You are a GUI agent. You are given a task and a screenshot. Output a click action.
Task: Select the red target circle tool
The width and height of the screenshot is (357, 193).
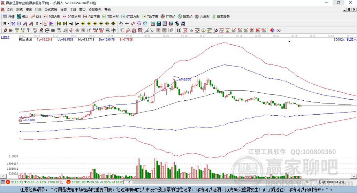pos(71,31)
